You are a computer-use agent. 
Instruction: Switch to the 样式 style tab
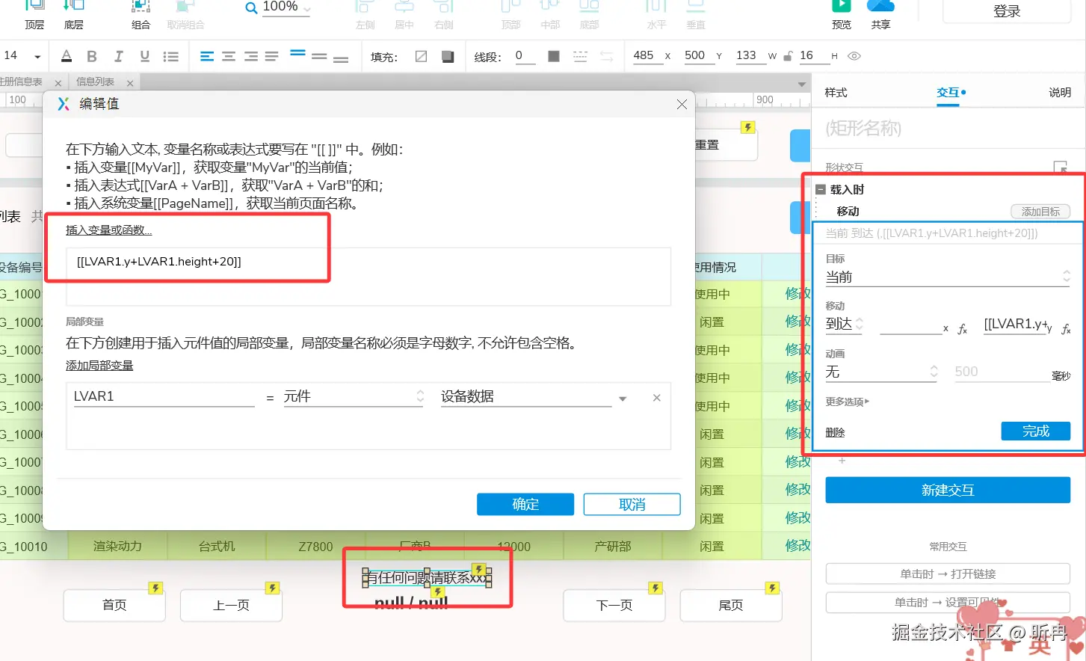[x=836, y=93]
